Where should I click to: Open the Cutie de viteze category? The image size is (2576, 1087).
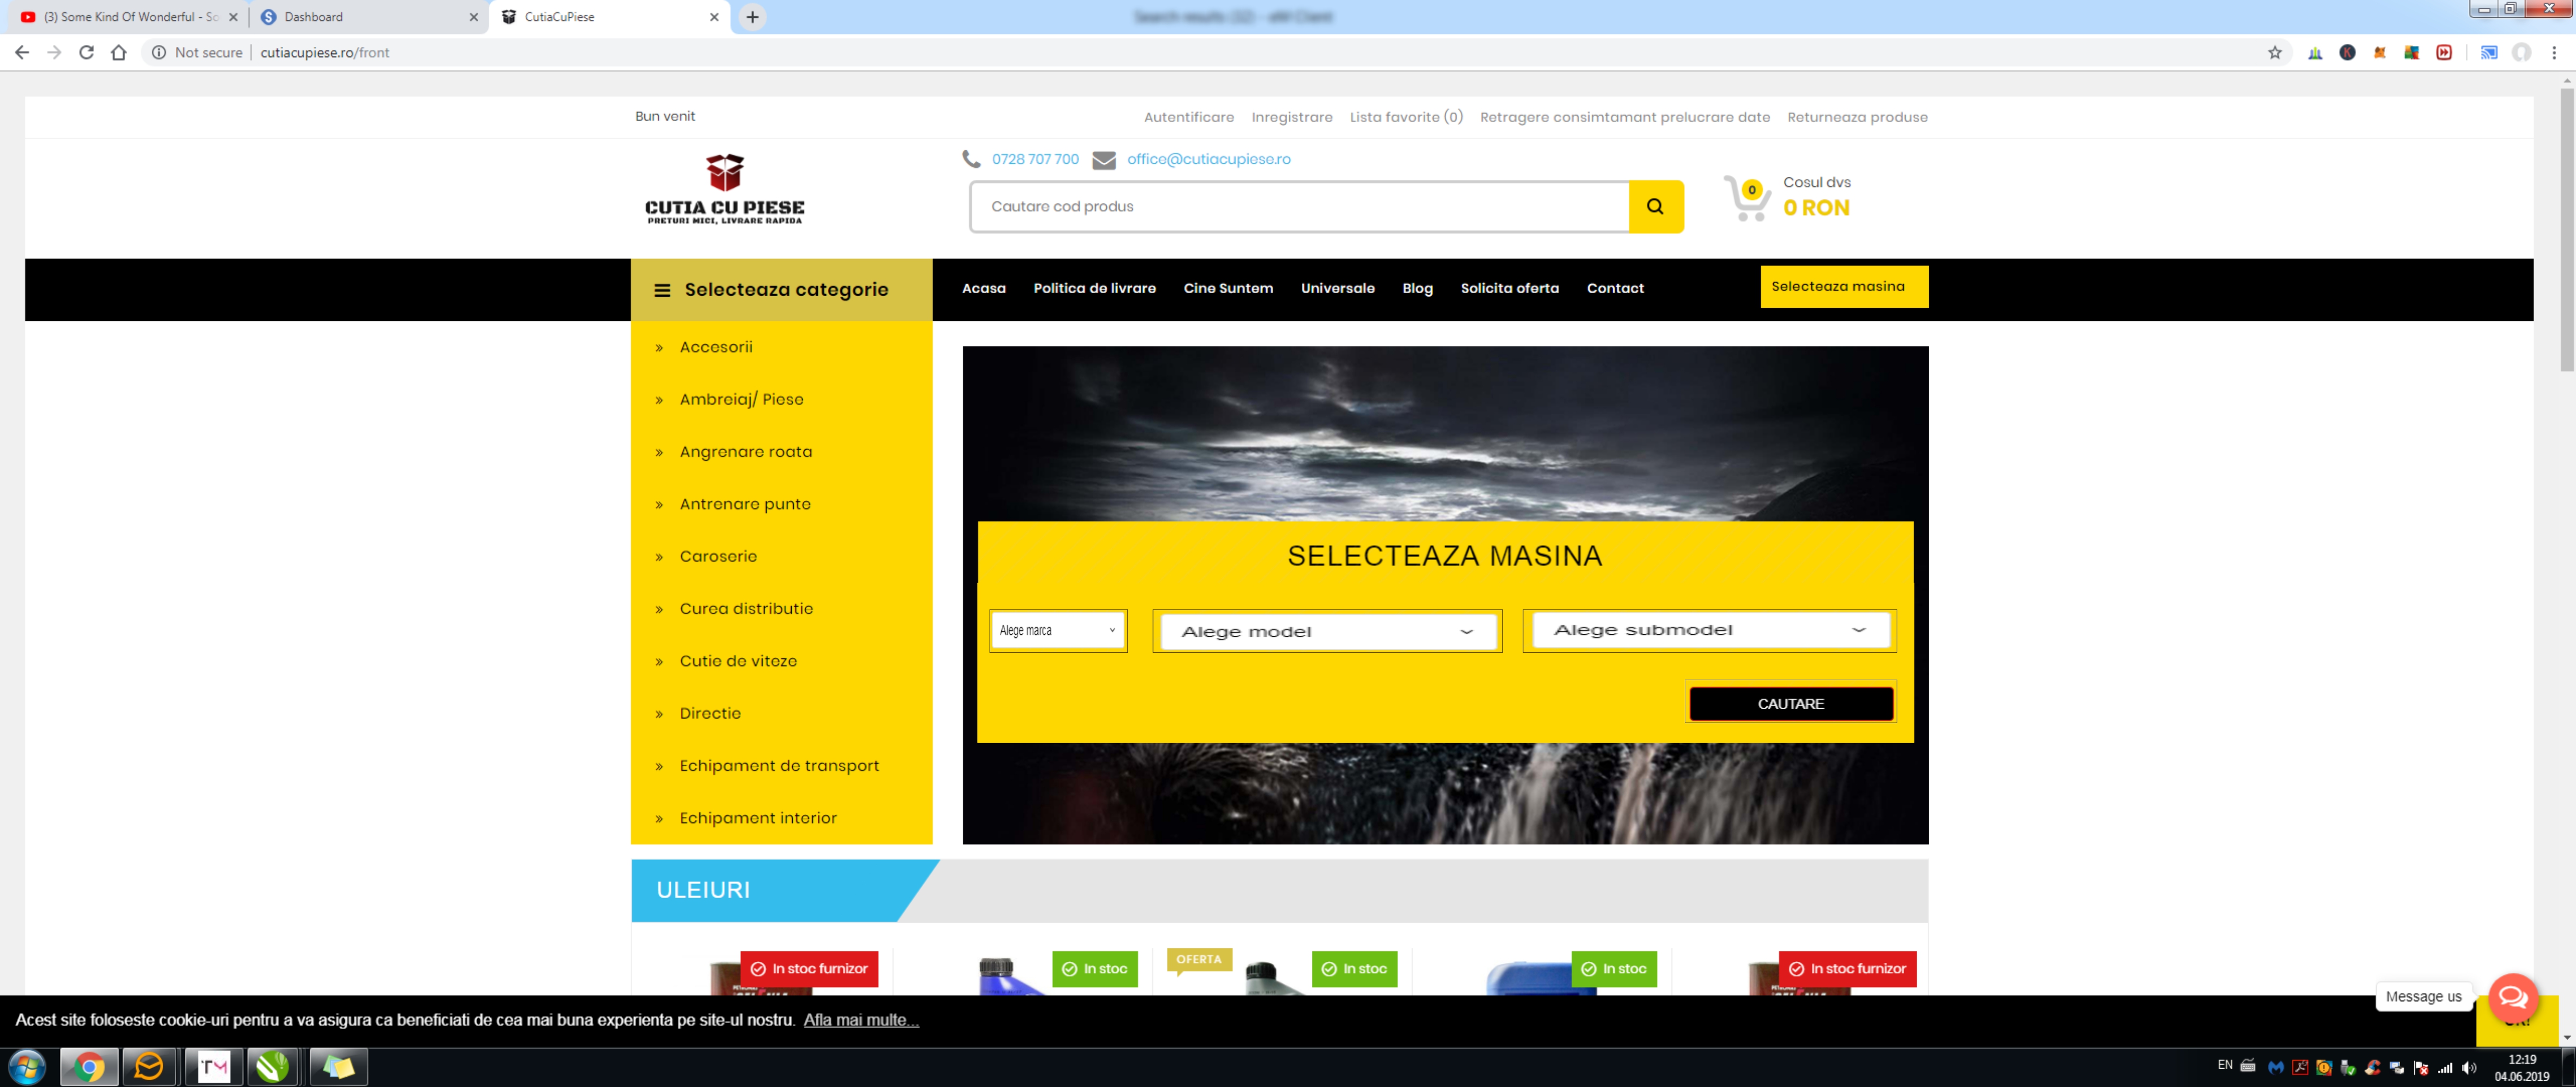pyautogui.click(x=738, y=661)
